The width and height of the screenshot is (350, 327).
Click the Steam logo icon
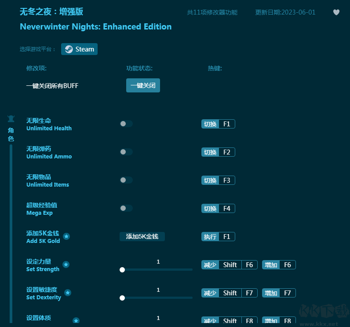pos(69,49)
